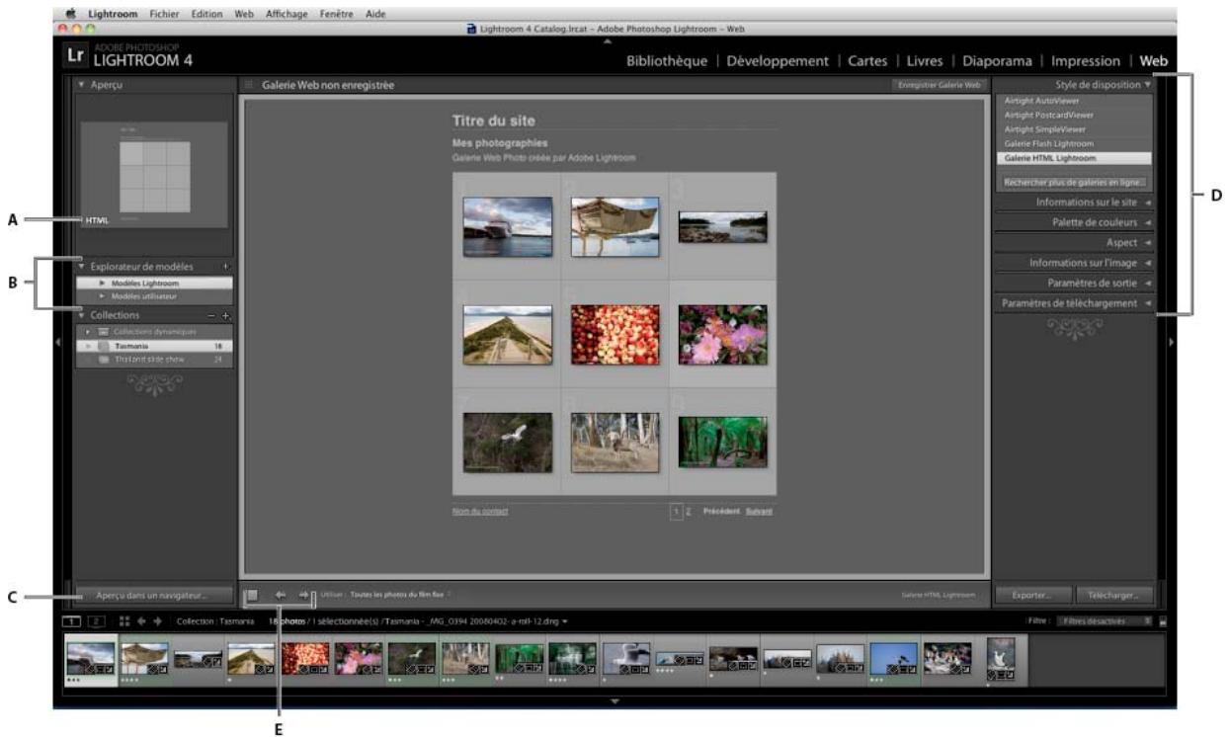
Task: Toggle the filter lock switch icon
Action: (x=1163, y=621)
